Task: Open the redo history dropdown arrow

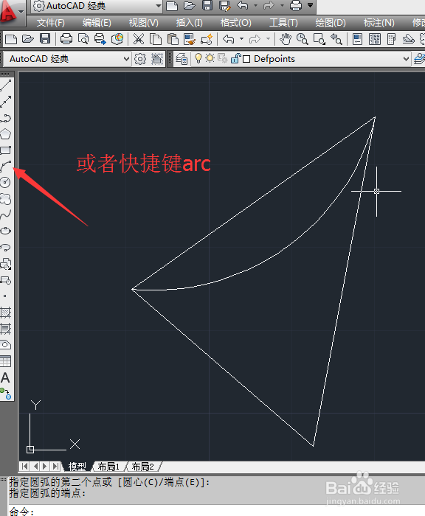Action: click(282, 6)
